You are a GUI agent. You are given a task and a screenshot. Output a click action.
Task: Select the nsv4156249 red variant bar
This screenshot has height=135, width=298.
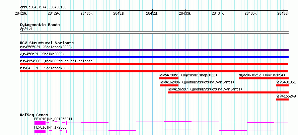(x=282, y=99)
